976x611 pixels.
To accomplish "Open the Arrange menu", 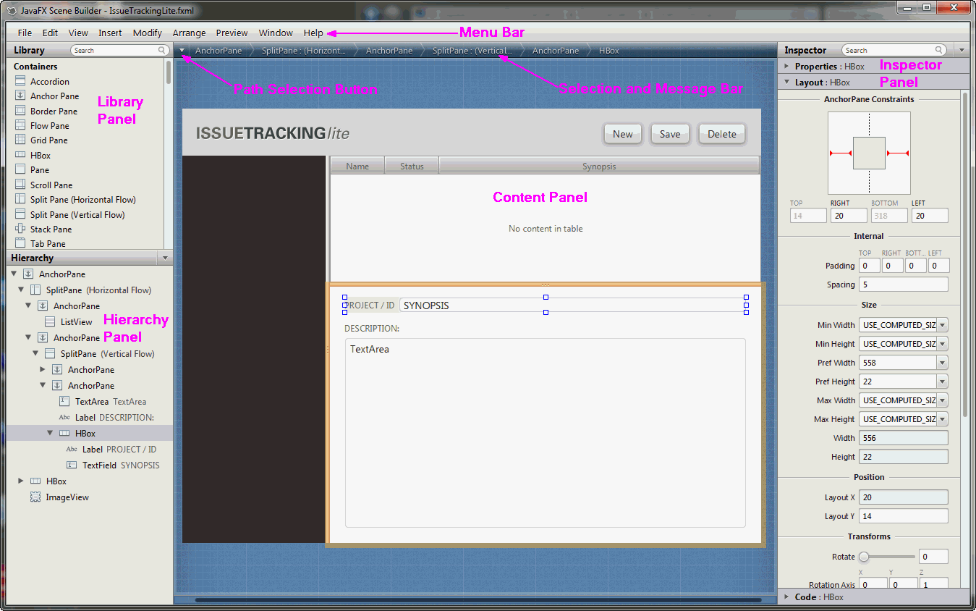I will [x=189, y=33].
